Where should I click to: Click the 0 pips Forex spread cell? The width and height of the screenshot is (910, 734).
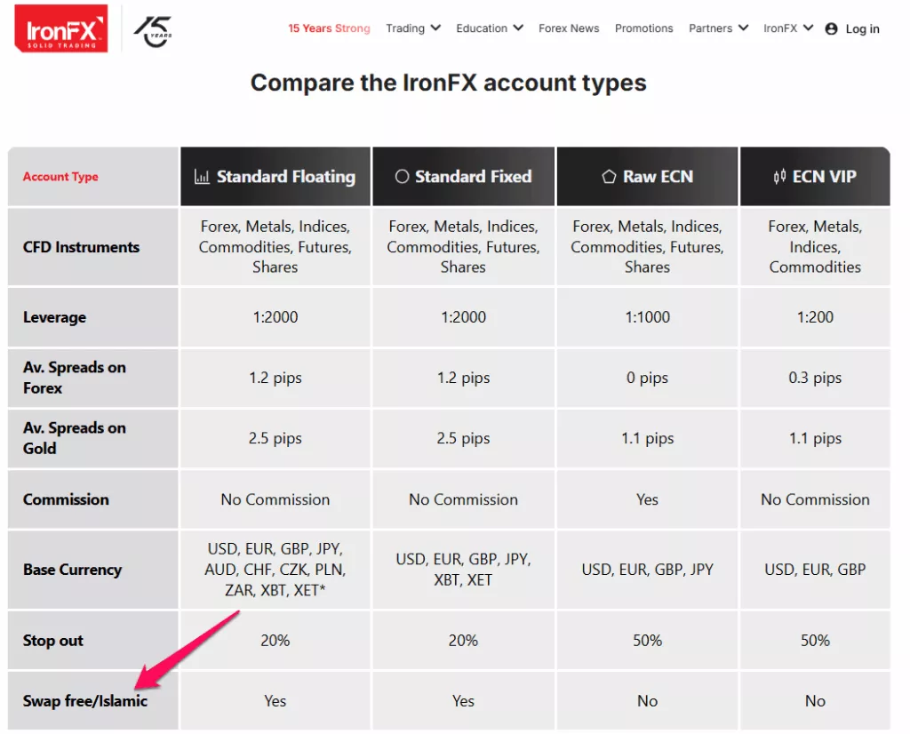(x=647, y=378)
